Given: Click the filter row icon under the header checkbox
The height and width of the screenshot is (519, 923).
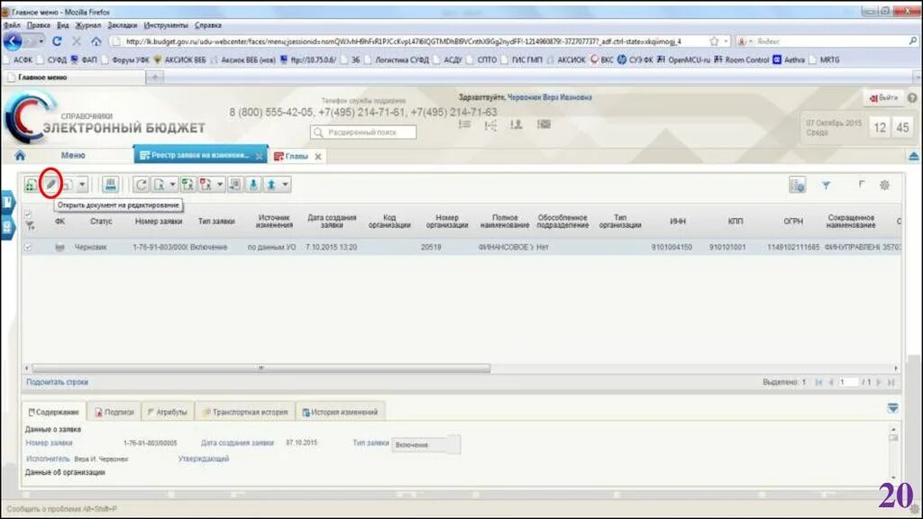Looking at the screenshot, I should pos(30,225).
